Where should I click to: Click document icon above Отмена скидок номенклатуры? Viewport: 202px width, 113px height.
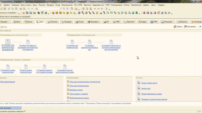pos(26,66)
